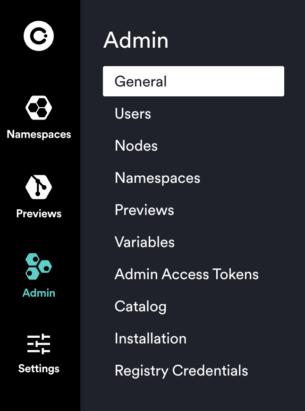
Task: Navigate to the Catalog section
Action: coord(140,306)
